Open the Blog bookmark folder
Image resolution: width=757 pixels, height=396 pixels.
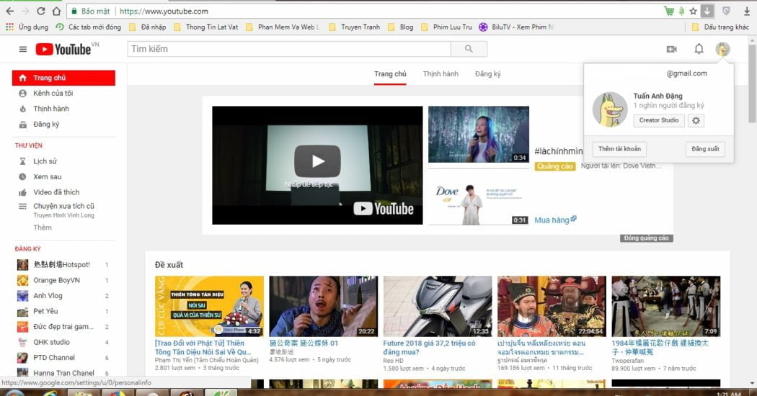[401, 27]
